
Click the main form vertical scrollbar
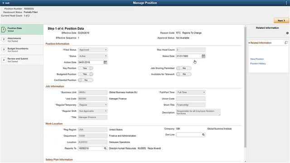(245, 87)
